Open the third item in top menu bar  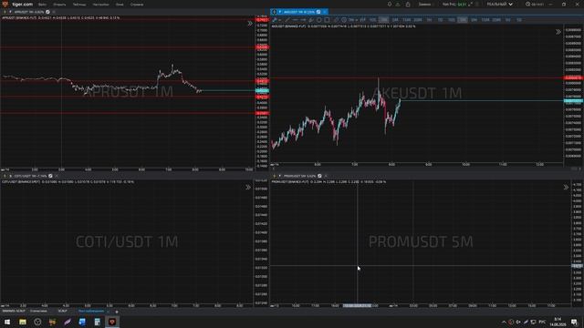[79, 5]
